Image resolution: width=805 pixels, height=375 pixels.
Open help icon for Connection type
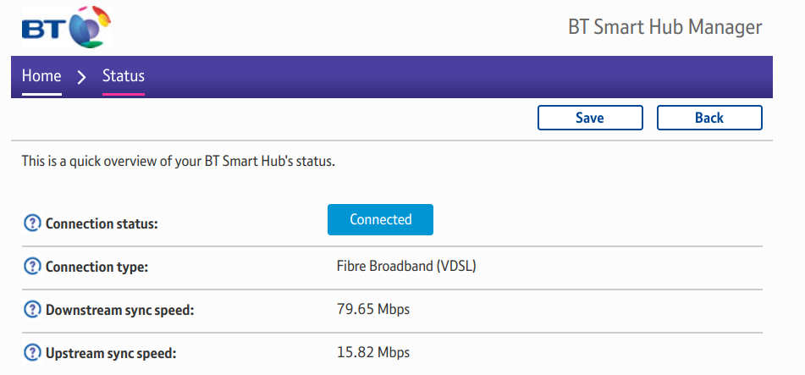tap(31, 267)
